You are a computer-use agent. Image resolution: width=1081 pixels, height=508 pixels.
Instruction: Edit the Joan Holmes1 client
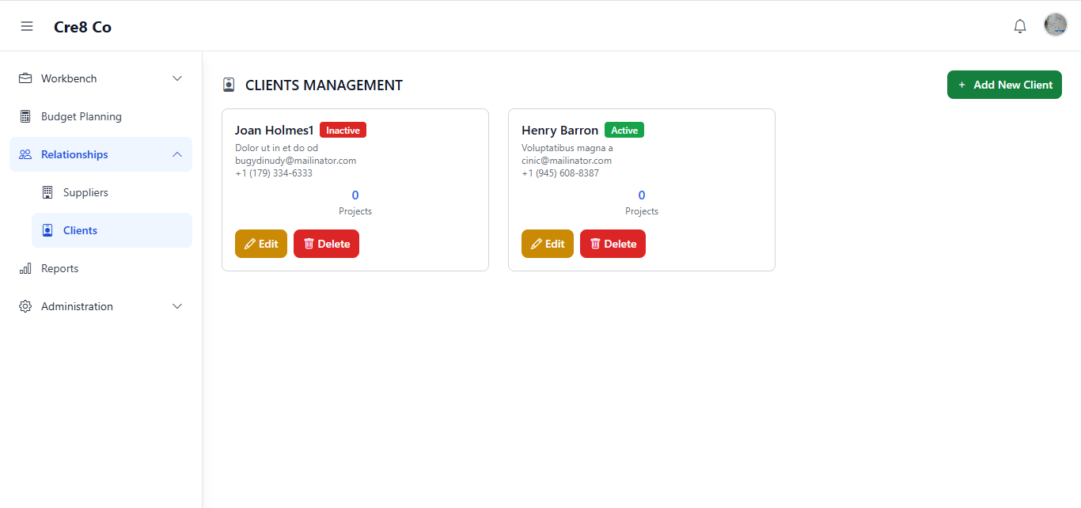(261, 244)
